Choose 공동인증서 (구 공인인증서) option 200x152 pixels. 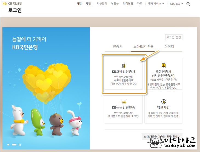click(163, 74)
